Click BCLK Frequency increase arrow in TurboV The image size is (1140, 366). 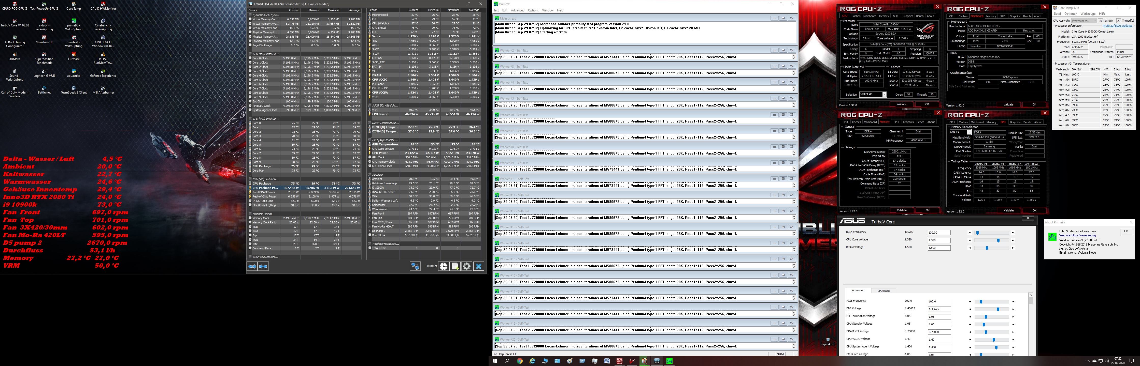coord(1013,233)
